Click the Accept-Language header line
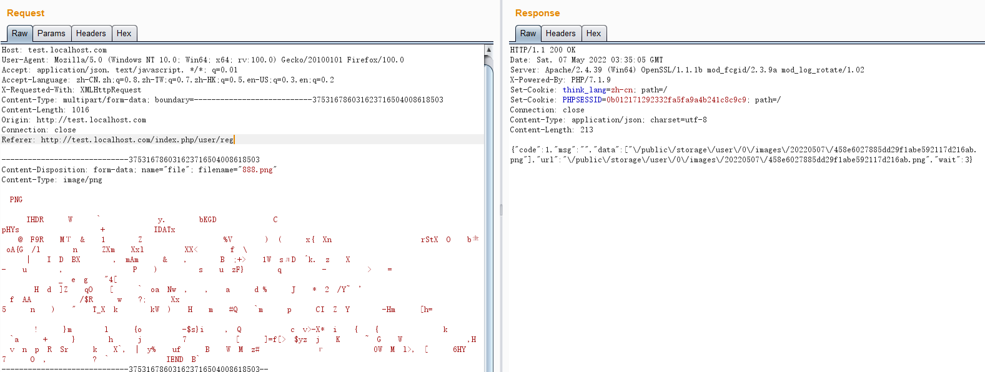Screen dimensions: 985x372 click(168, 80)
